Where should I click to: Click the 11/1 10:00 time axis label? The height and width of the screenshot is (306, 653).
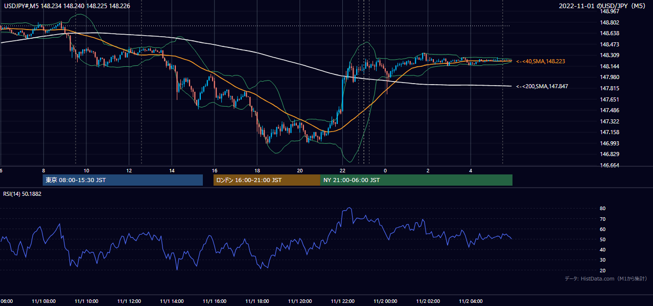[x=86, y=301]
